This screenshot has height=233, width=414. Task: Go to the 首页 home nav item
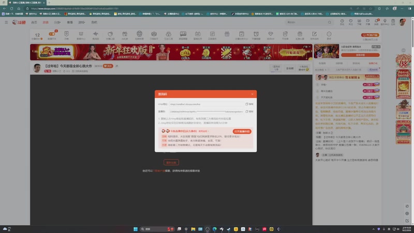(34, 22)
